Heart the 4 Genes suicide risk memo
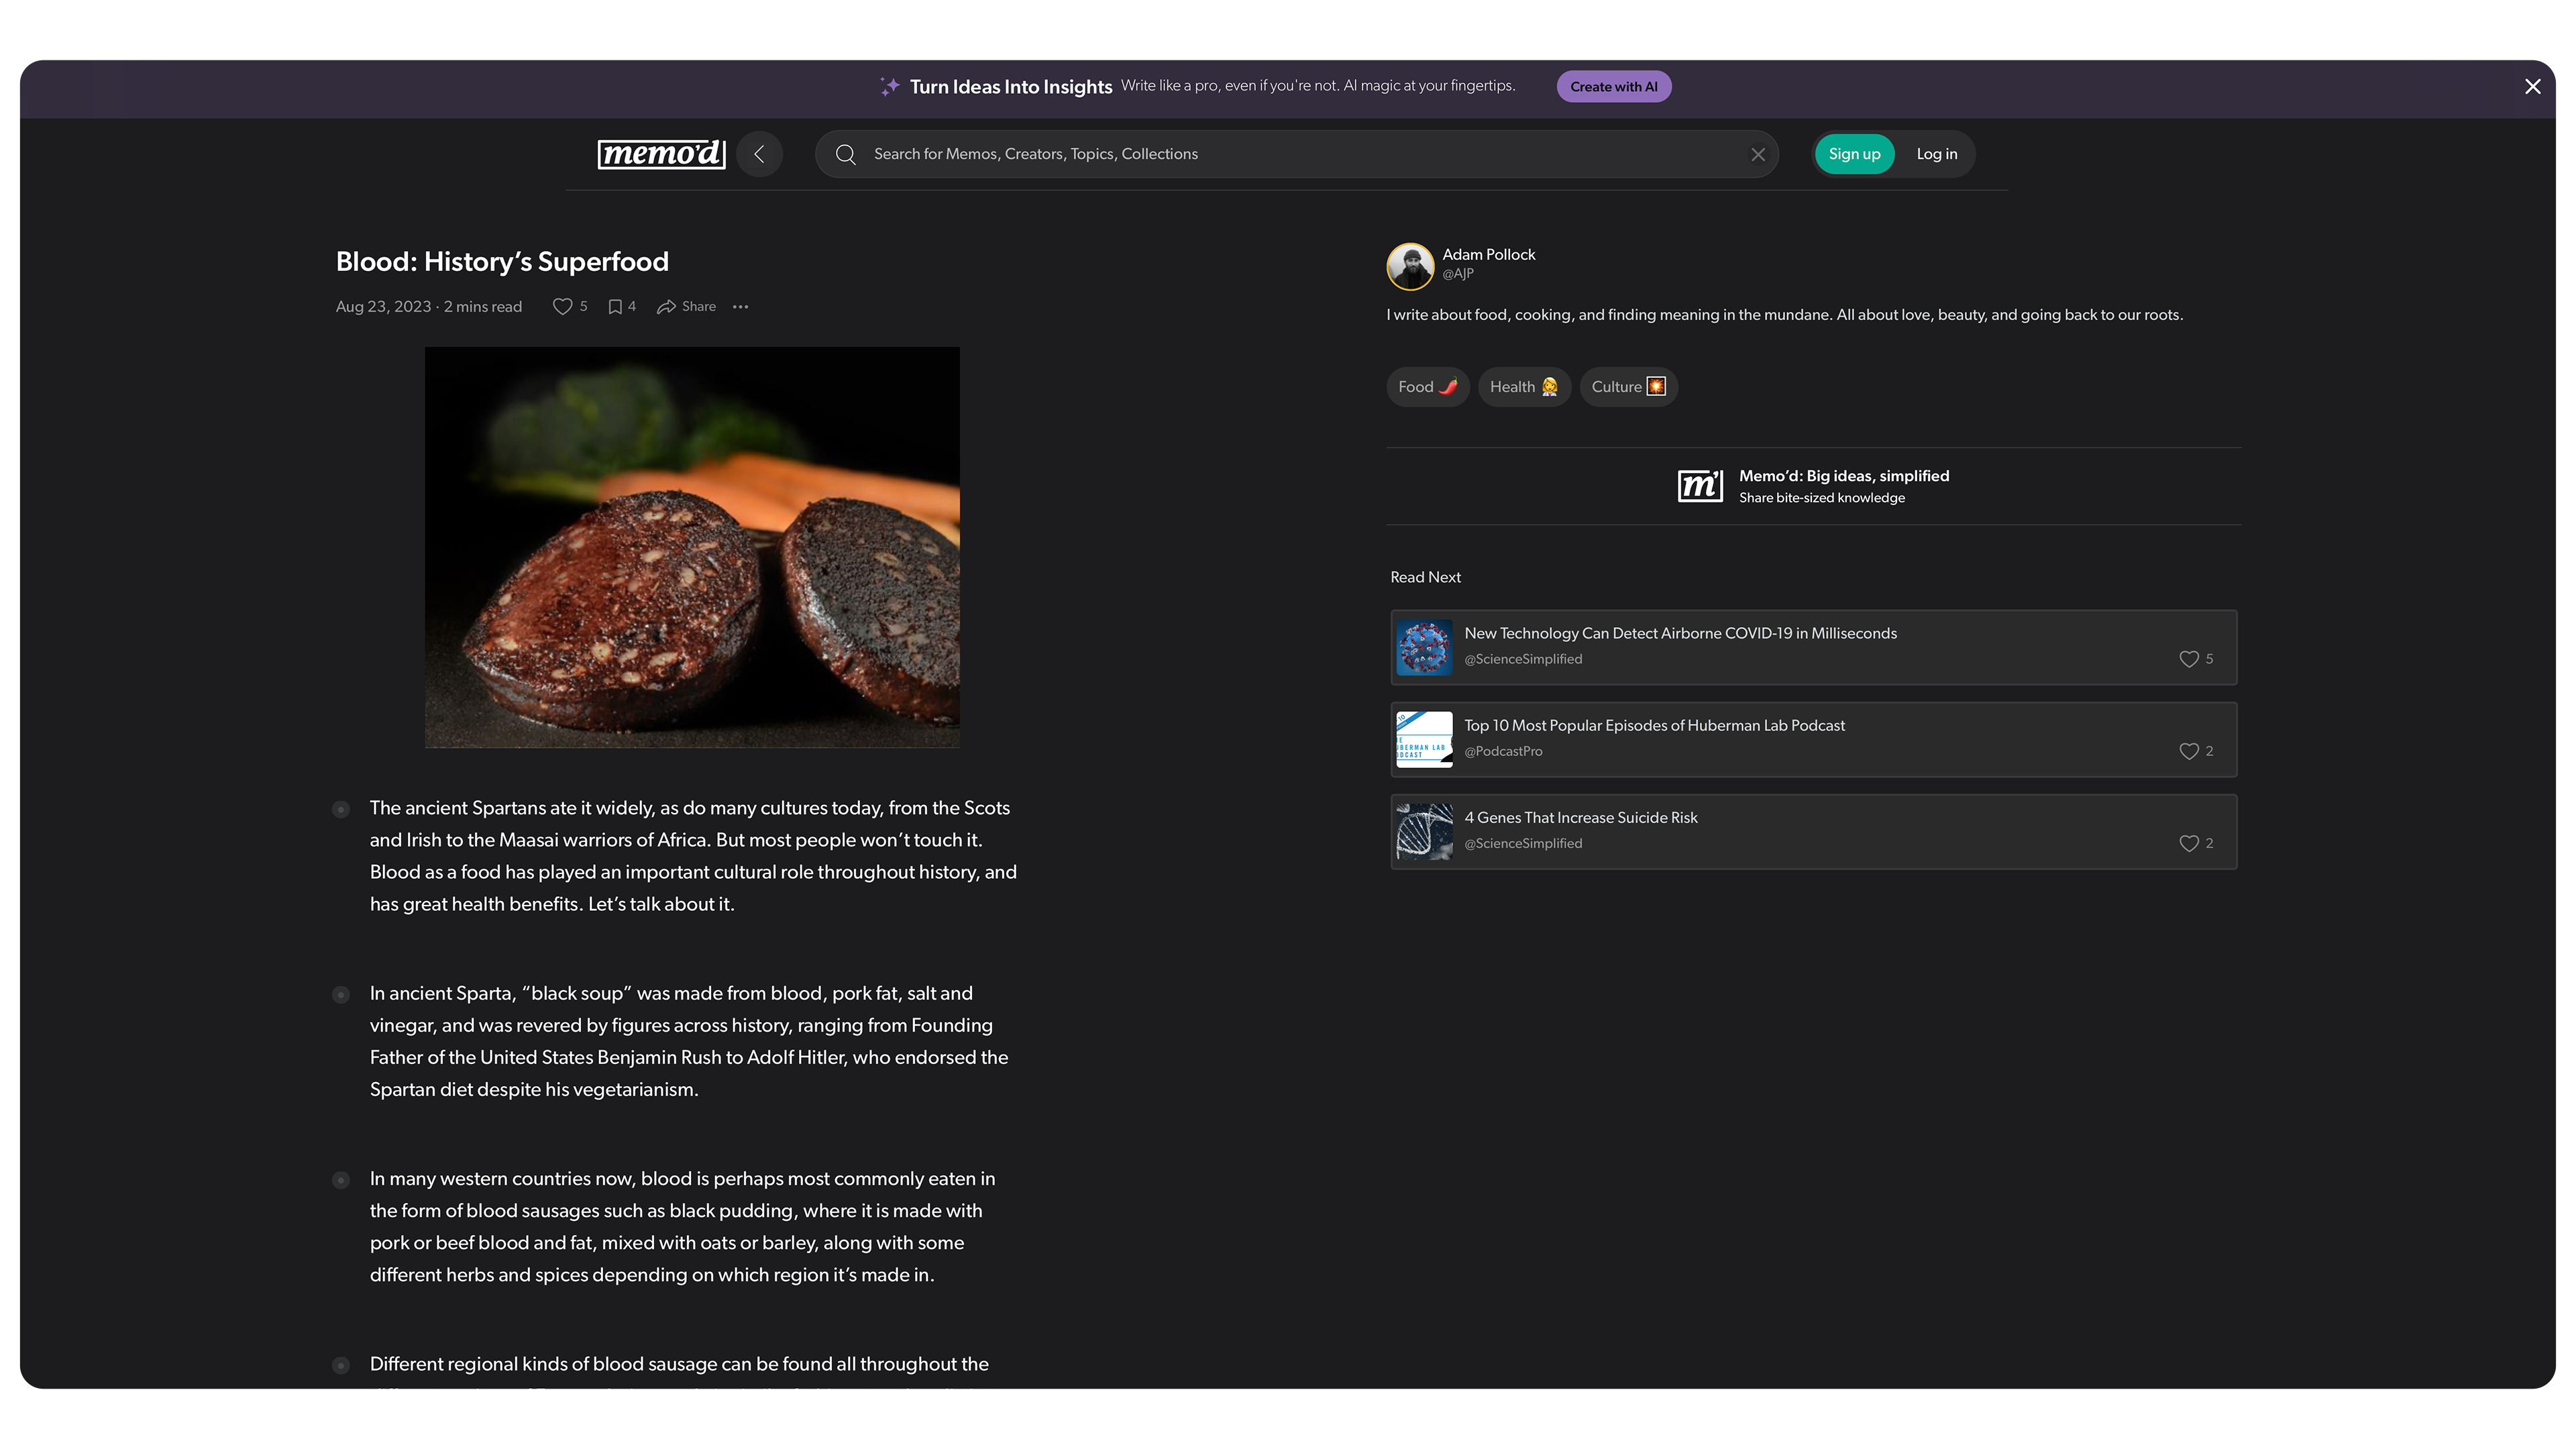 click(x=2188, y=843)
